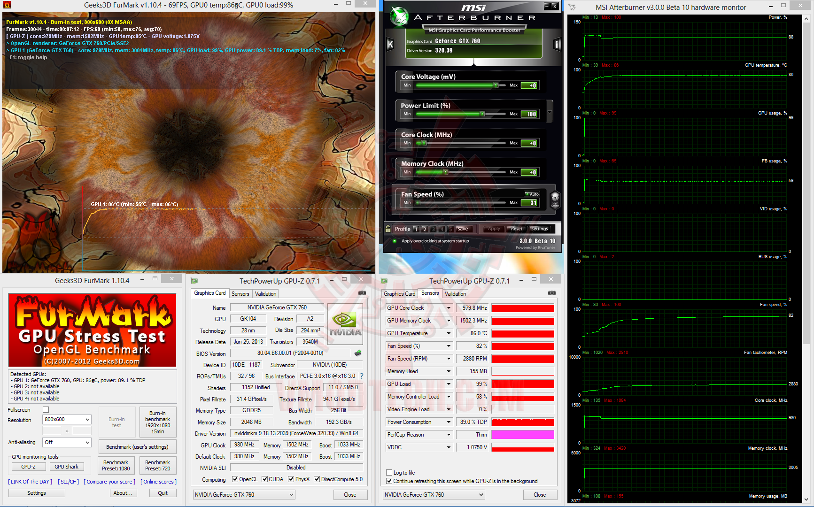Click the Kombustor K icon in Afterburner
The image size is (814, 507).
coord(390,45)
